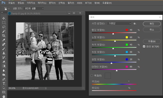Select the Path Selection tool
The width and height of the screenshot is (163, 98).
(4, 88)
